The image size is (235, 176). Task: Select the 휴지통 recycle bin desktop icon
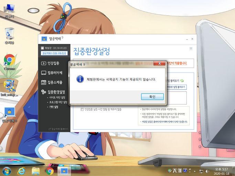coord(9,36)
